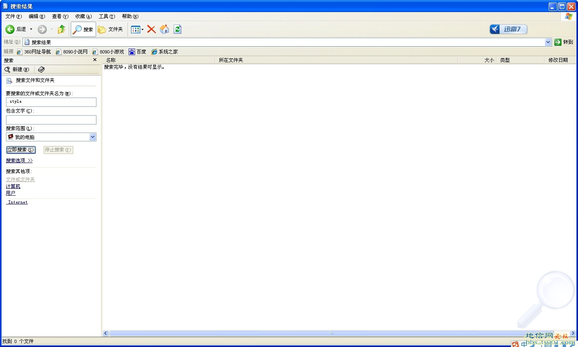
Task: Click the 搜索完毕，没有结果可显示 message
Action: (134, 67)
